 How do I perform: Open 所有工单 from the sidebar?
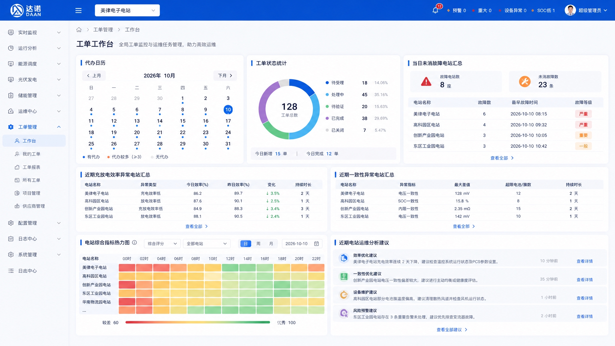pos(31,180)
